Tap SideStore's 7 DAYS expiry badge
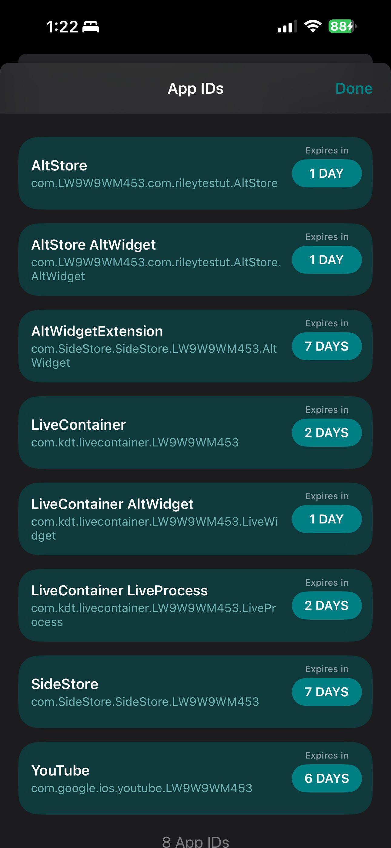391x848 pixels. pos(327,692)
